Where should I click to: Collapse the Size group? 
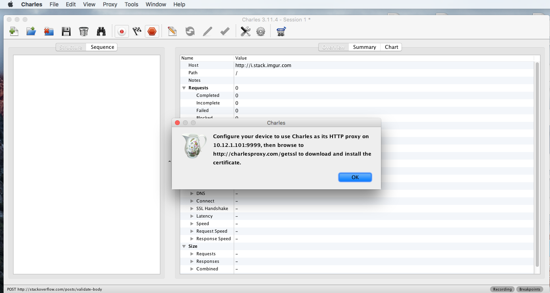click(x=184, y=246)
